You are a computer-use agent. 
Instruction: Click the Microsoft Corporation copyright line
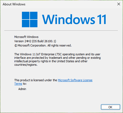(x=43, y=45)
